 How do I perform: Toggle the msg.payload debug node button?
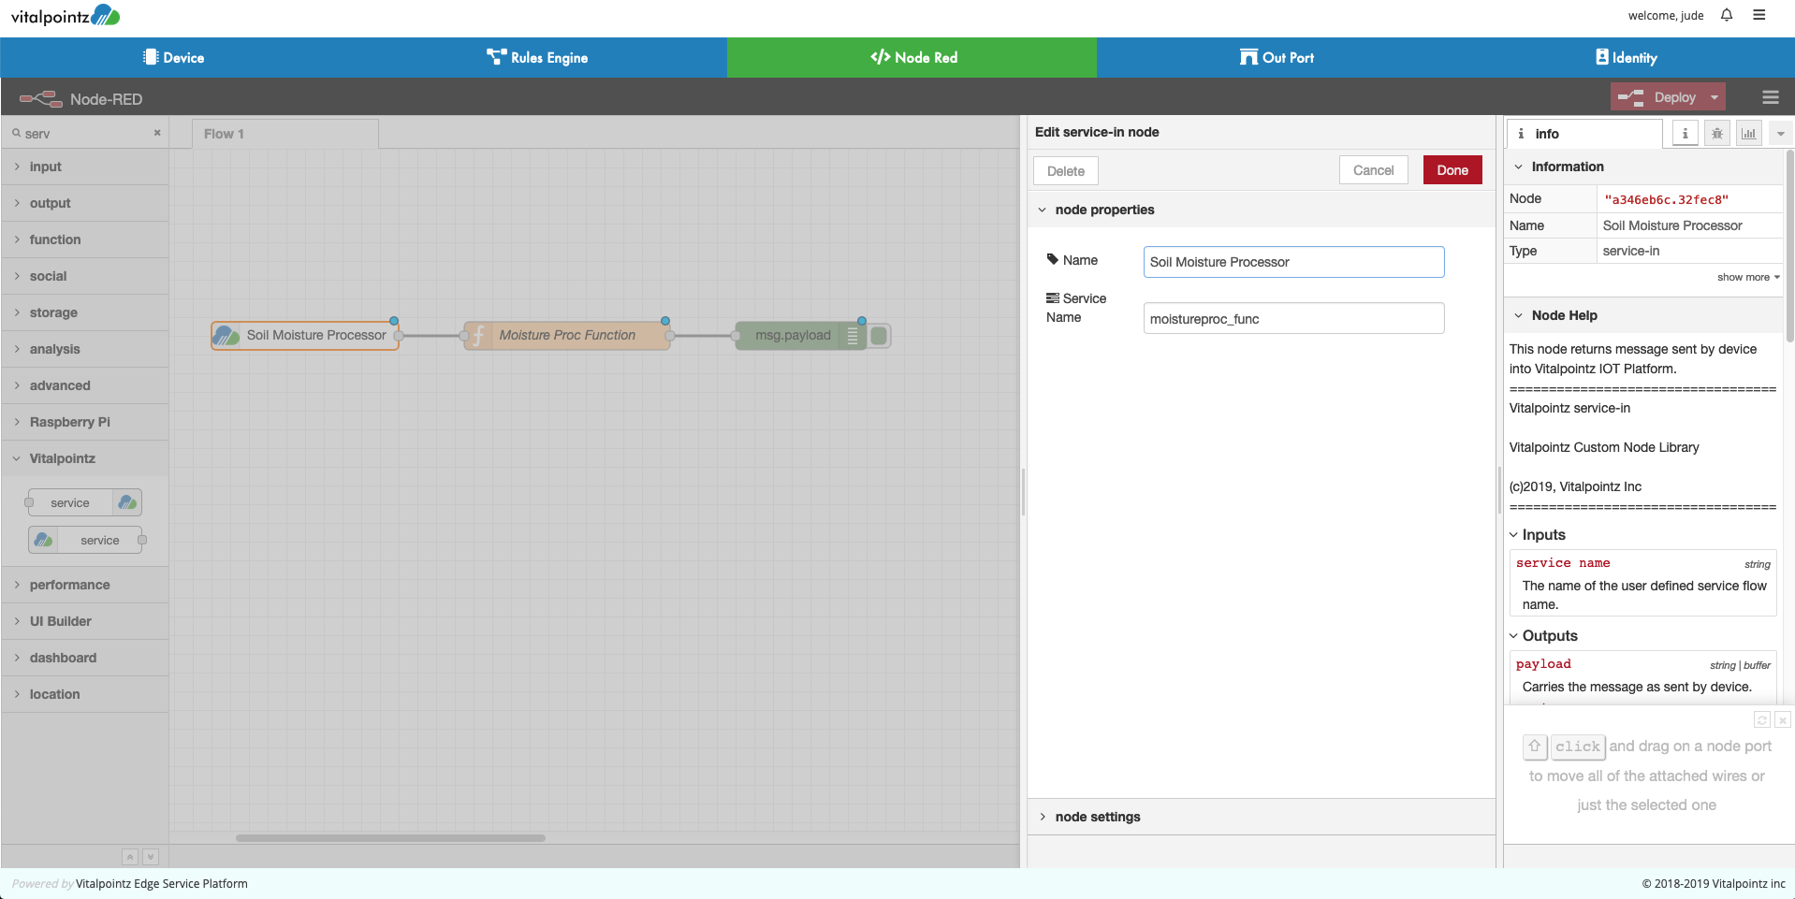[x=879, y=336]
